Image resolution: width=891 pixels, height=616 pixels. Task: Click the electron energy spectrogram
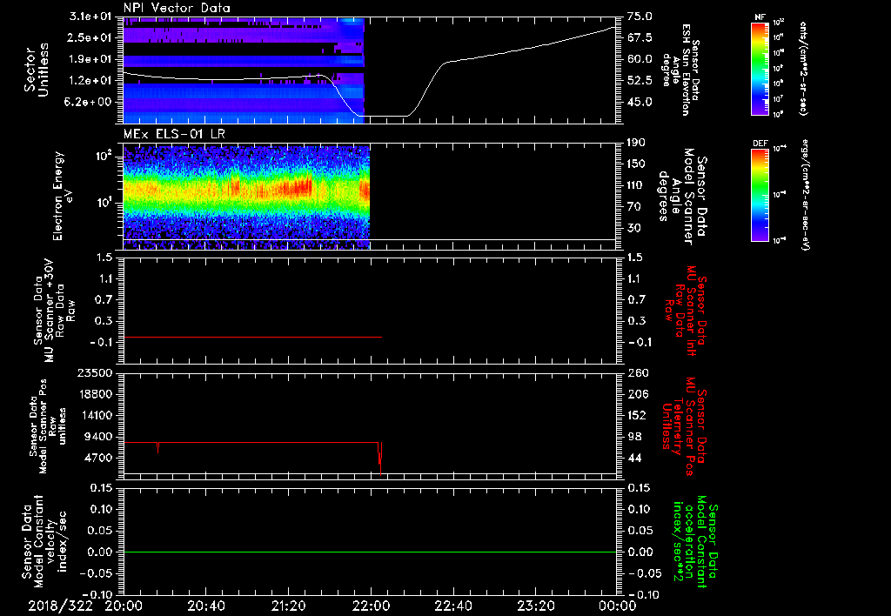246,198
